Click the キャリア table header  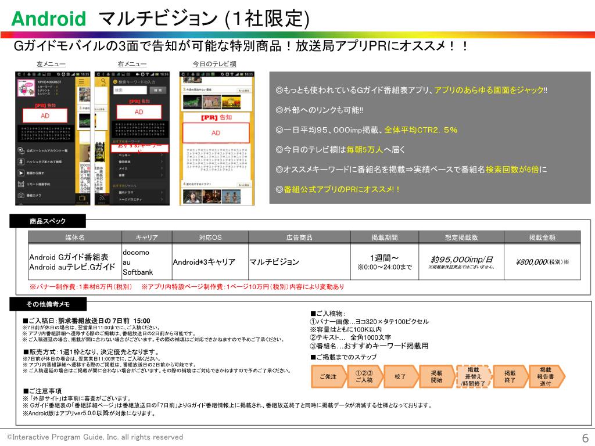pos(147,238)
